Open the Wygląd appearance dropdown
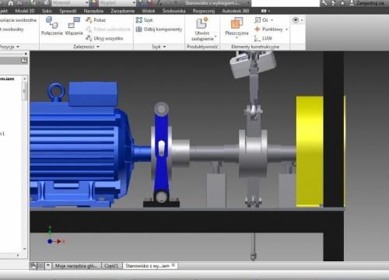This screenshot has width=389, height=280. 117,3
